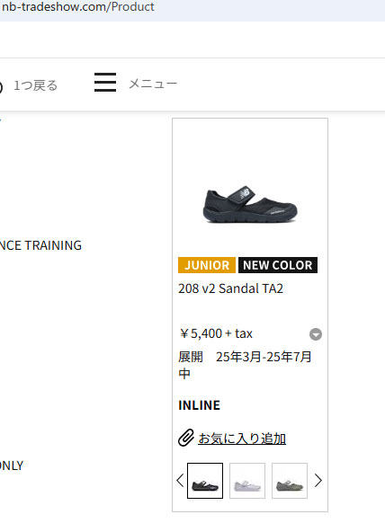This screenshot has width=385, height=532.
Task: Open the main black sandal product image
Action: pyautogui.click(x=250, y=205)
